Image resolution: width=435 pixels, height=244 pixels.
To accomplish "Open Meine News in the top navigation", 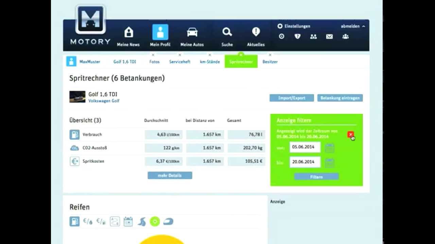I will tap(128, 37).
